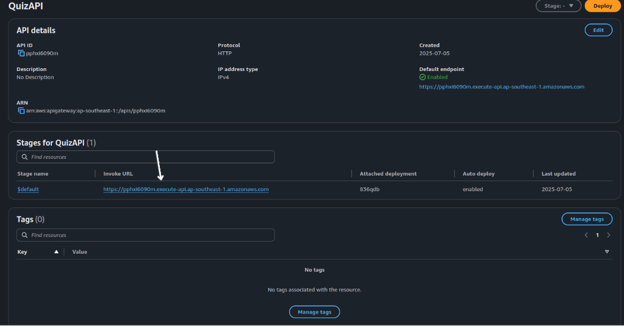This screenshot has height=326, width=624.
Task: Copy the API ID pphxi6090m
Action: click(x=21, y=53)
